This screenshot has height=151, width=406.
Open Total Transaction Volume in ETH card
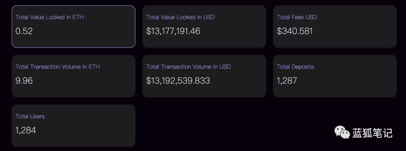tap(74, 76)
